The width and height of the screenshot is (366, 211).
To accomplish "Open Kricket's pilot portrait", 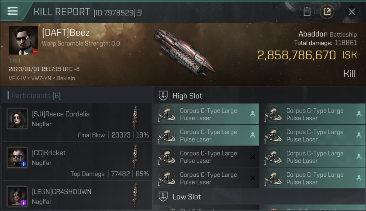I will (17, 158).
